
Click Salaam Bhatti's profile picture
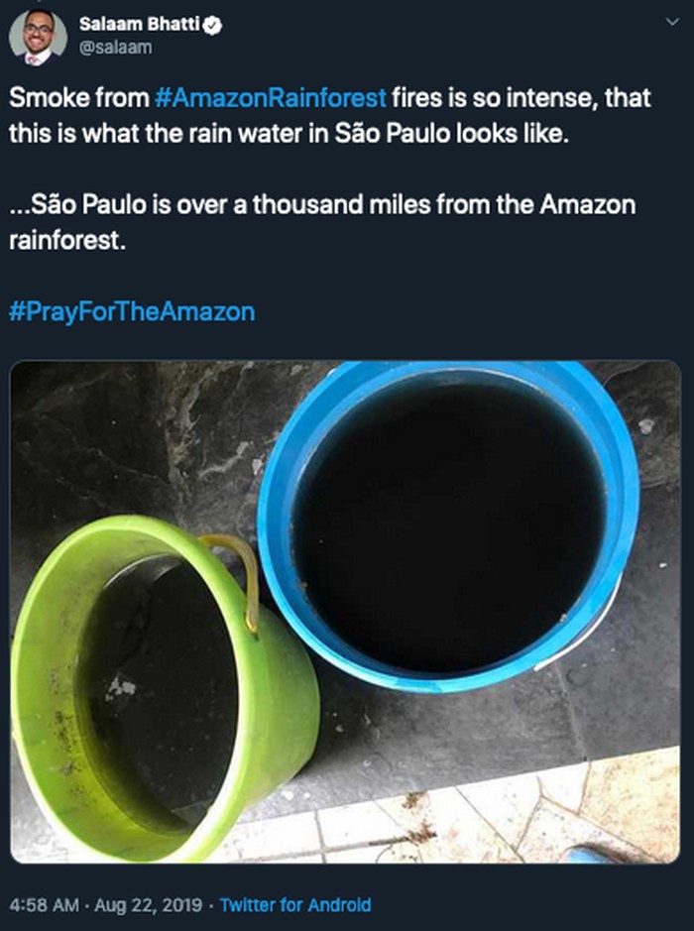(38, 38)
